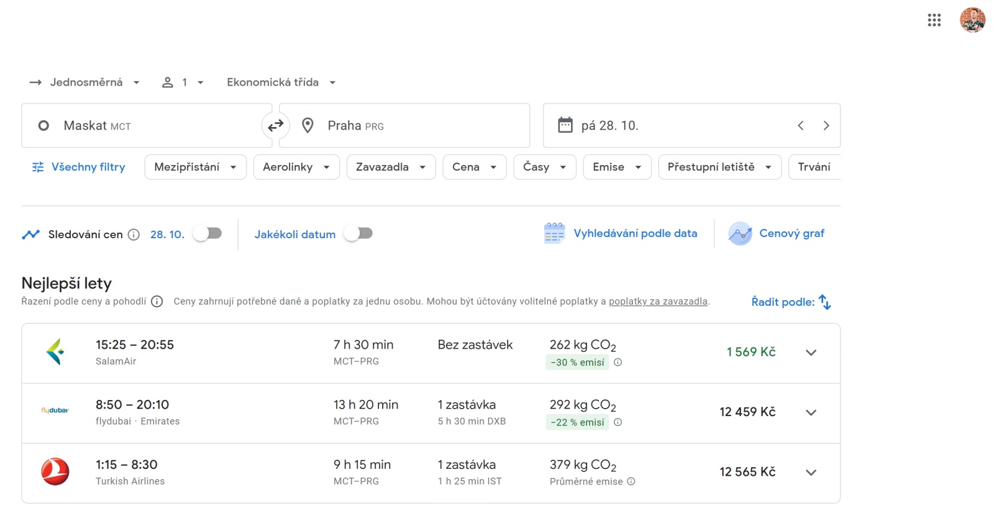Click the Turkish Airlines logo
The image size is (994, 516).
tap(55, 471)
